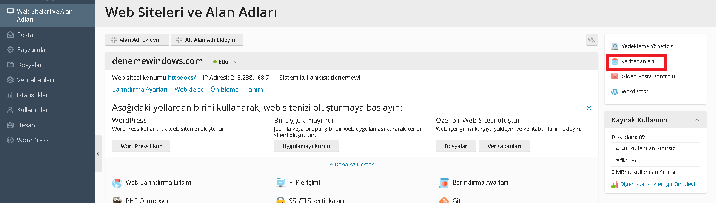This screenshot has height=203, width=716.
Task: Open WordPress link in right panel
Action: click(635, 92)
